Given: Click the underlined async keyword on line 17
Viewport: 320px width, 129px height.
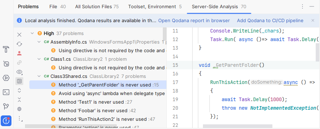Looking at the screenshot, I should point(291,82).
